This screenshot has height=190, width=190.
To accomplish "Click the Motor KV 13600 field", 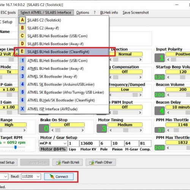I will (89, 143).
